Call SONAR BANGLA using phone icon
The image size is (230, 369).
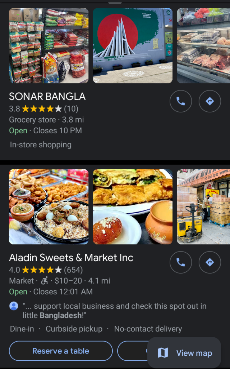click(x=181, y=101)
